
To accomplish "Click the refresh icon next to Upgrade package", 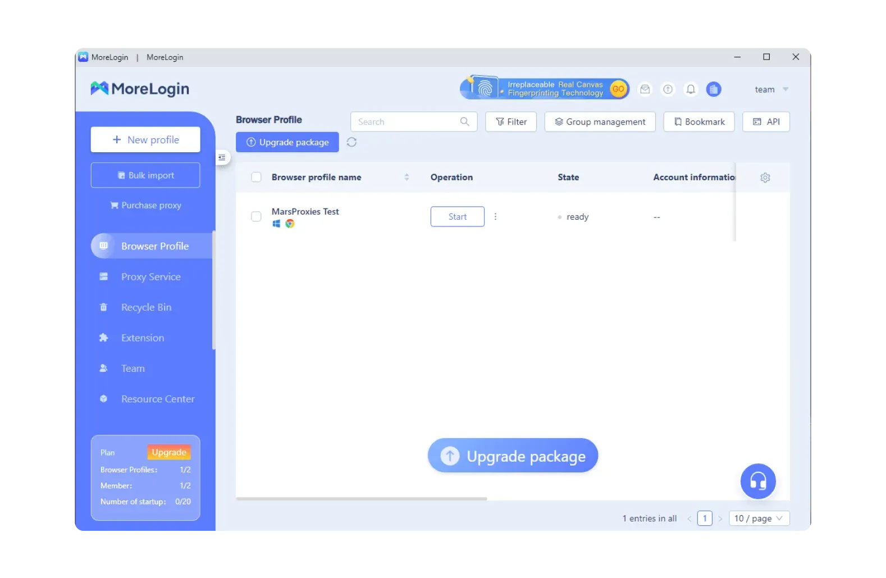I will (x=351, y=142).
